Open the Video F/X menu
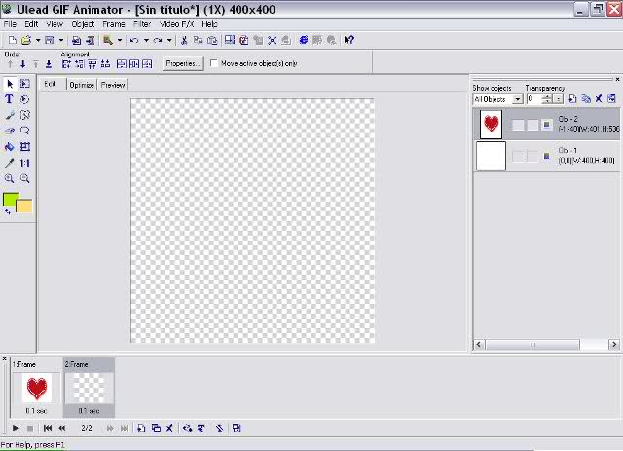This screenshot has width=623, height=451. coord(177,24)
